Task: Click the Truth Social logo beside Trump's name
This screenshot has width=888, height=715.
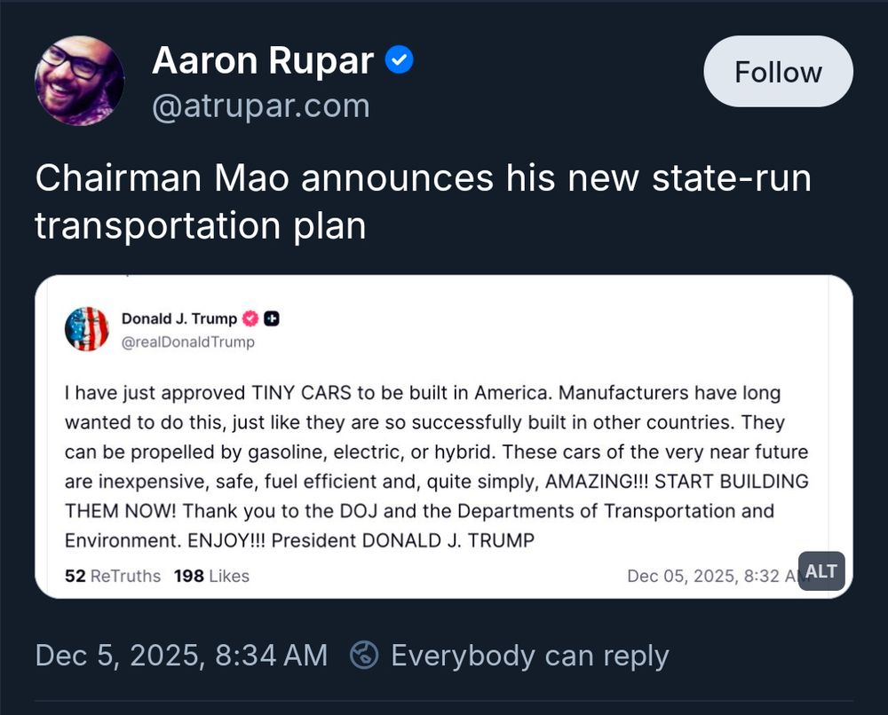Action: (271, 318)
